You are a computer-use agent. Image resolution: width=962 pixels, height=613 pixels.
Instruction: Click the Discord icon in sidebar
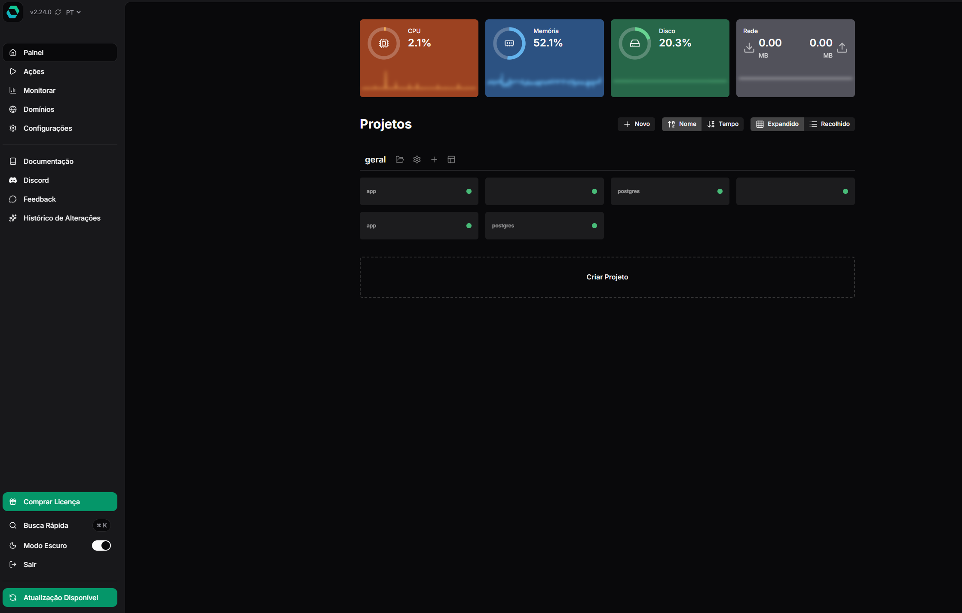[13, 180]
